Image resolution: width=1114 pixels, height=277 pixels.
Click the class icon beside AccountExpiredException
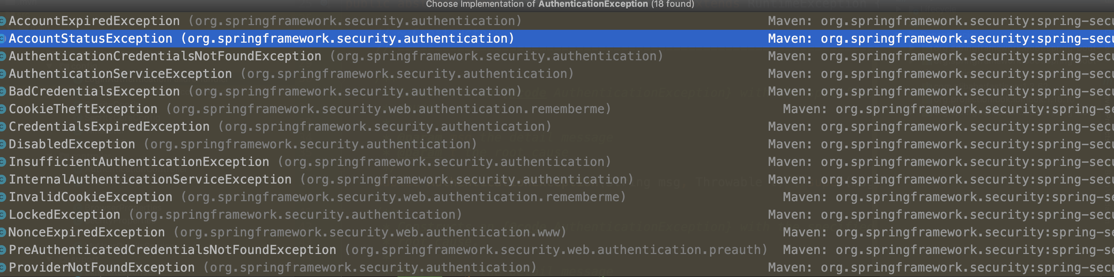click(3, 21)
